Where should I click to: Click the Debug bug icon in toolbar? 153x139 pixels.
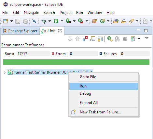[x=44, y=21]
